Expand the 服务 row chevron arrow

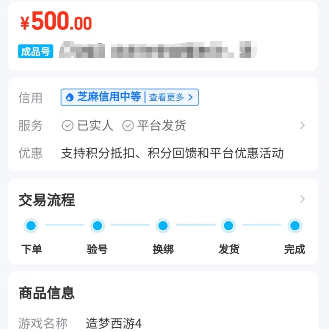click(x=303, y=125)
